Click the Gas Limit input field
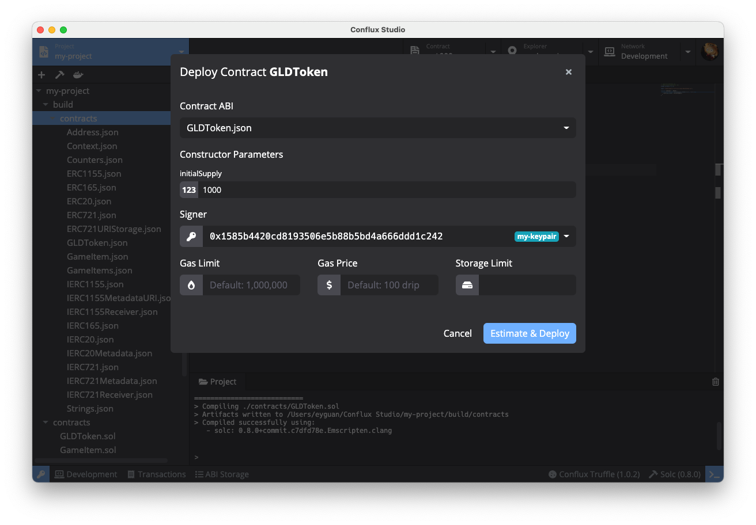 (x=251, y=285)
